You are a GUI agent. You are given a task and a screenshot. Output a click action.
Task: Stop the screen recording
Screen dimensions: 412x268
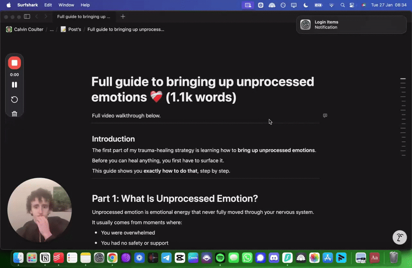click(x=14, y=63)
